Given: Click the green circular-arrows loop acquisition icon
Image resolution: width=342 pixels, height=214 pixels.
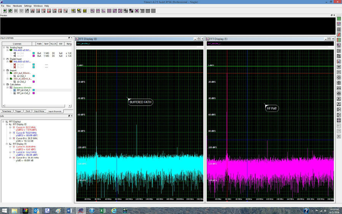Looking at the screenshot, I should [x=10, y=11].
